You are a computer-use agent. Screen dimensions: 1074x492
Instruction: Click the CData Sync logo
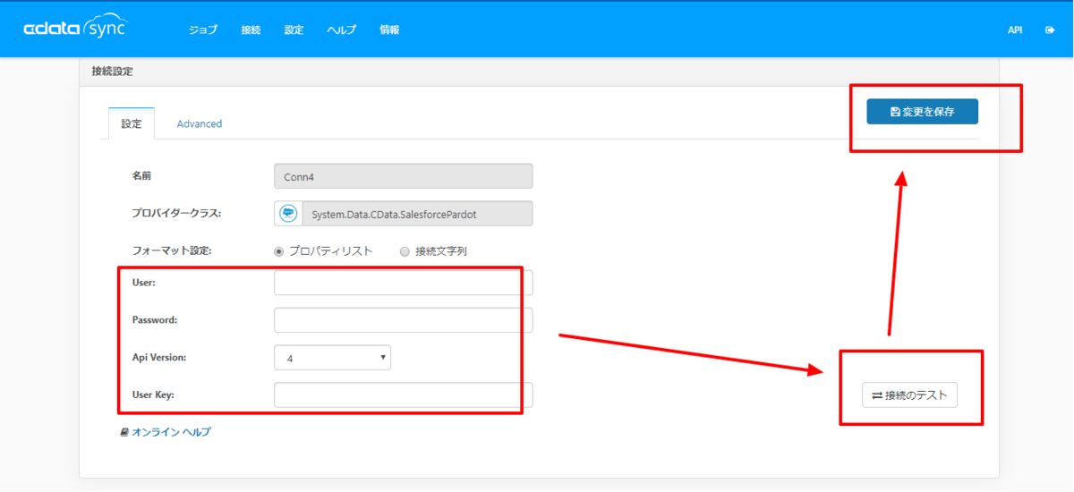point(75,29)
